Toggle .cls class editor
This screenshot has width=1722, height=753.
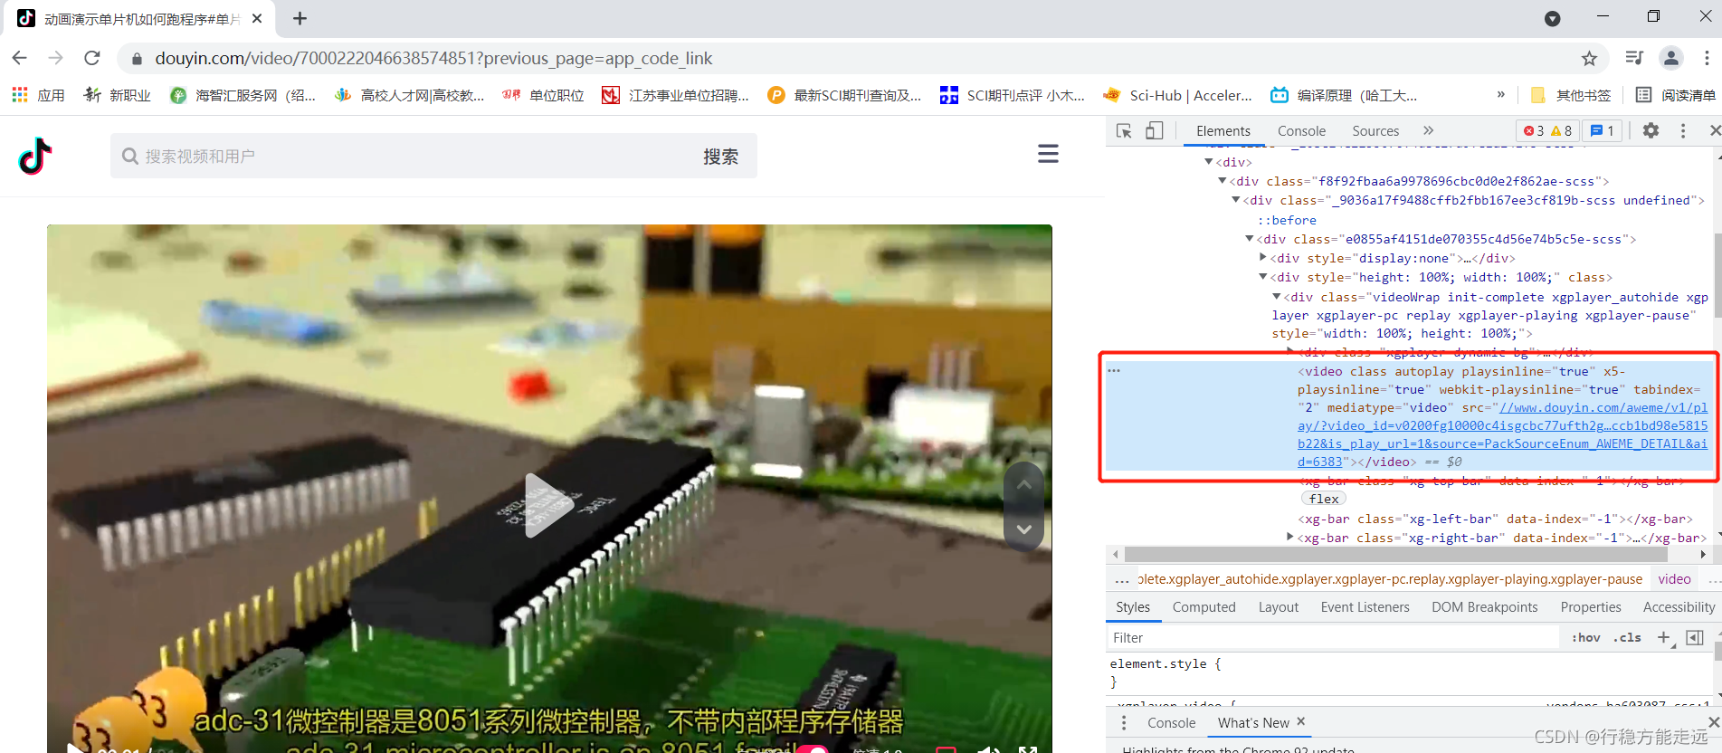coord(1628,638)
